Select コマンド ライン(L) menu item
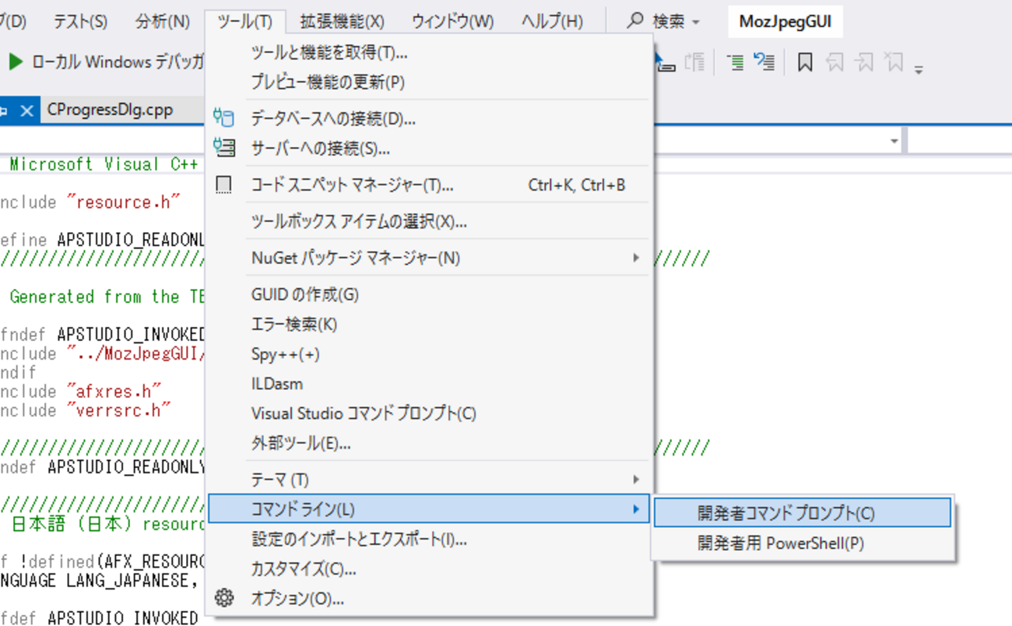This screenshot has width=1012, height=626. pyautogui.click(x=428, y=509)
